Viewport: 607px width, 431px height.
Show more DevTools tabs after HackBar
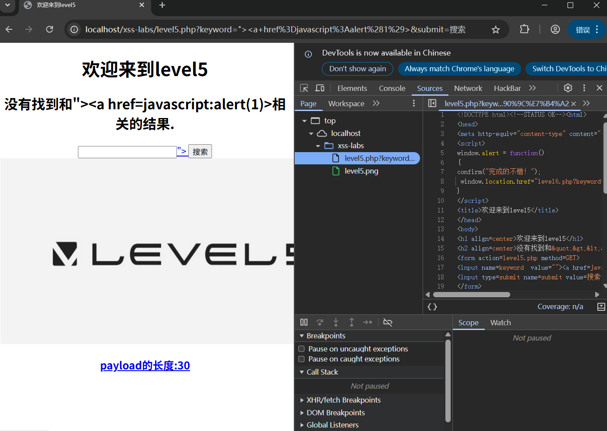[x=532, y=88]
